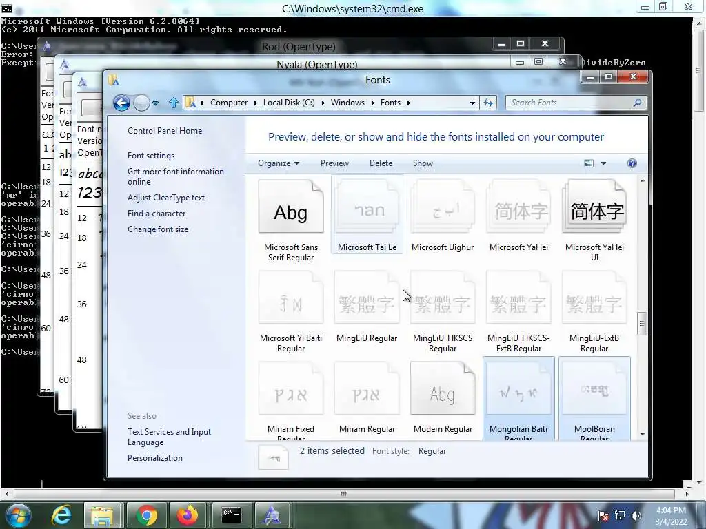The width and height of the screenshot is (706, 529).
Task: Open Text Services and Input Language link
Action: pos(170,437)
